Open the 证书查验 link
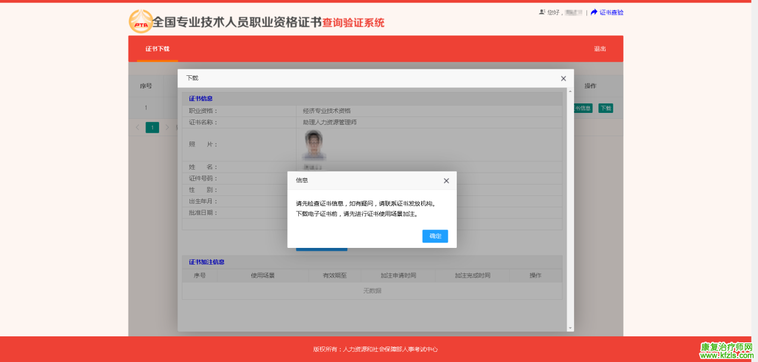 tap(612, 12)
